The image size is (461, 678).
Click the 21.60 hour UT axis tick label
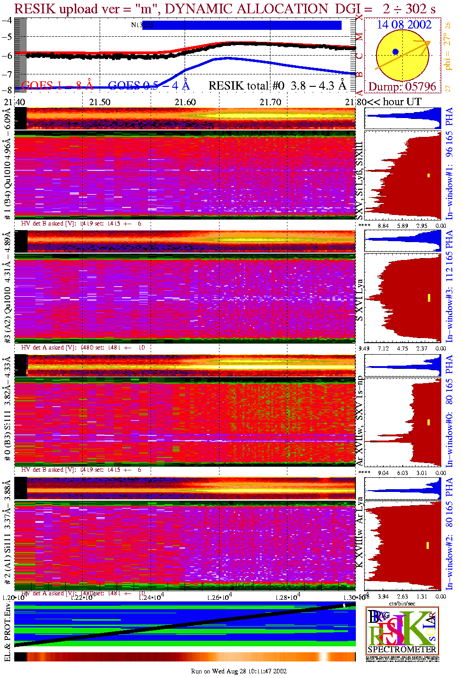point(185,102)
